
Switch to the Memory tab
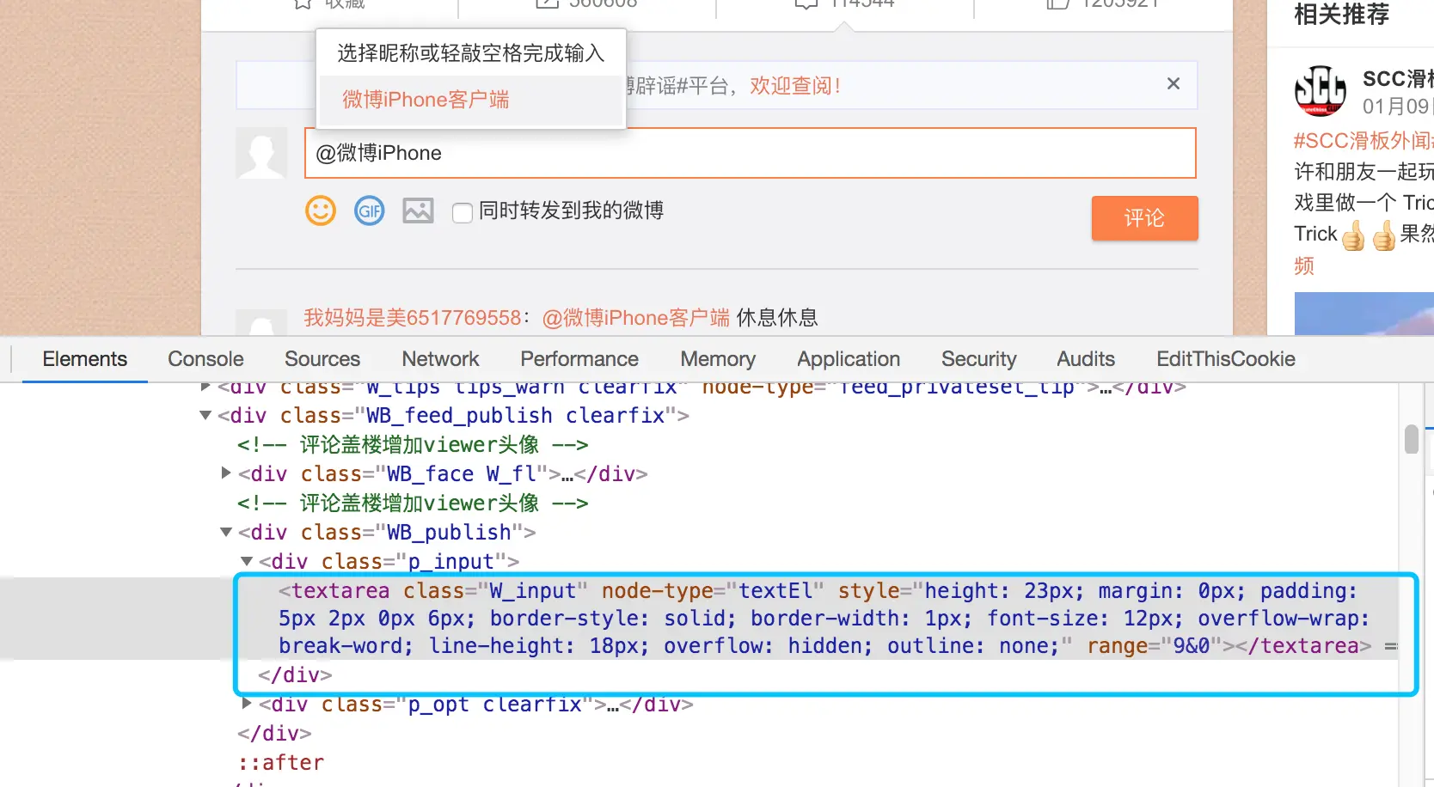click(x=718, y=359)
